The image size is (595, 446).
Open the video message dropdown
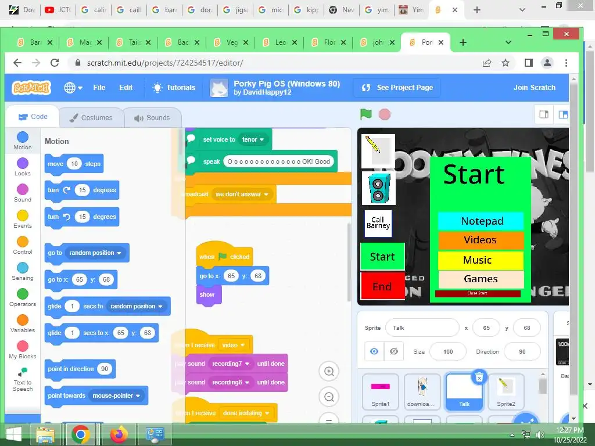[x=234, y=345]
